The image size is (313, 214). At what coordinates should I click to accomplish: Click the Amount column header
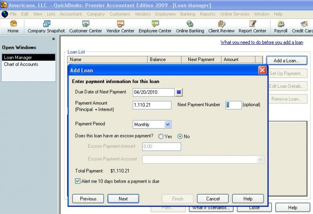(238, 59)
